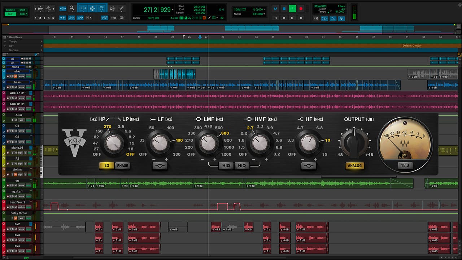Image resolution: width=462 pixels, height=260 pixels.
Task: Open bass track view dropdown arrow
Action: click(31, 82)
